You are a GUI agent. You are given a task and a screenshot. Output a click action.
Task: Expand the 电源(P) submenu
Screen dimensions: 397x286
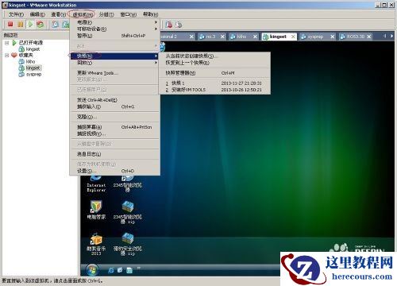pos(115,22)
